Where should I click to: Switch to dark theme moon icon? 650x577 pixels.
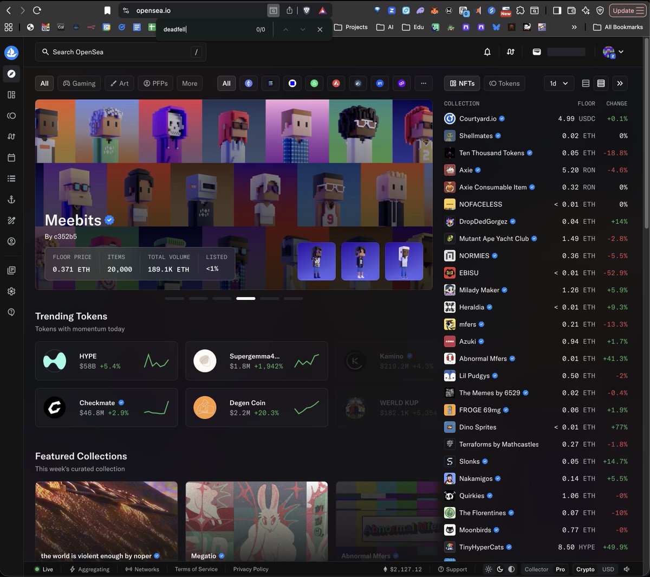500,569
